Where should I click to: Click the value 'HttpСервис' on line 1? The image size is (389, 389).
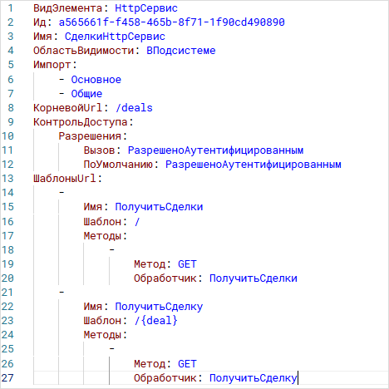(146, 8)
